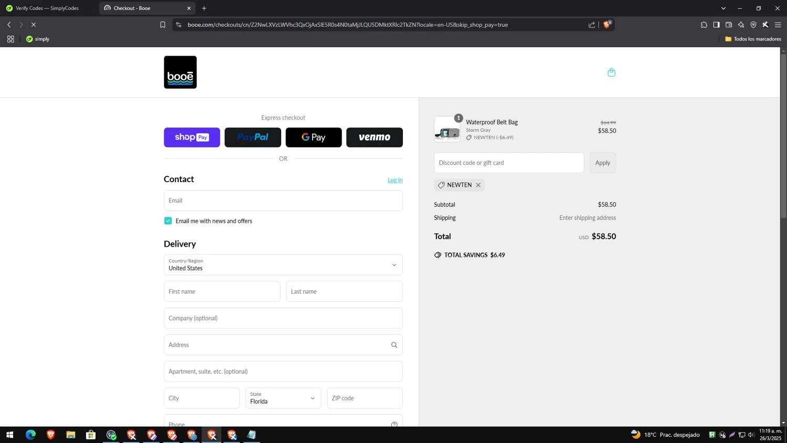Open the Country/Region dropdown
787x443 pixels.
click(283, 265)
